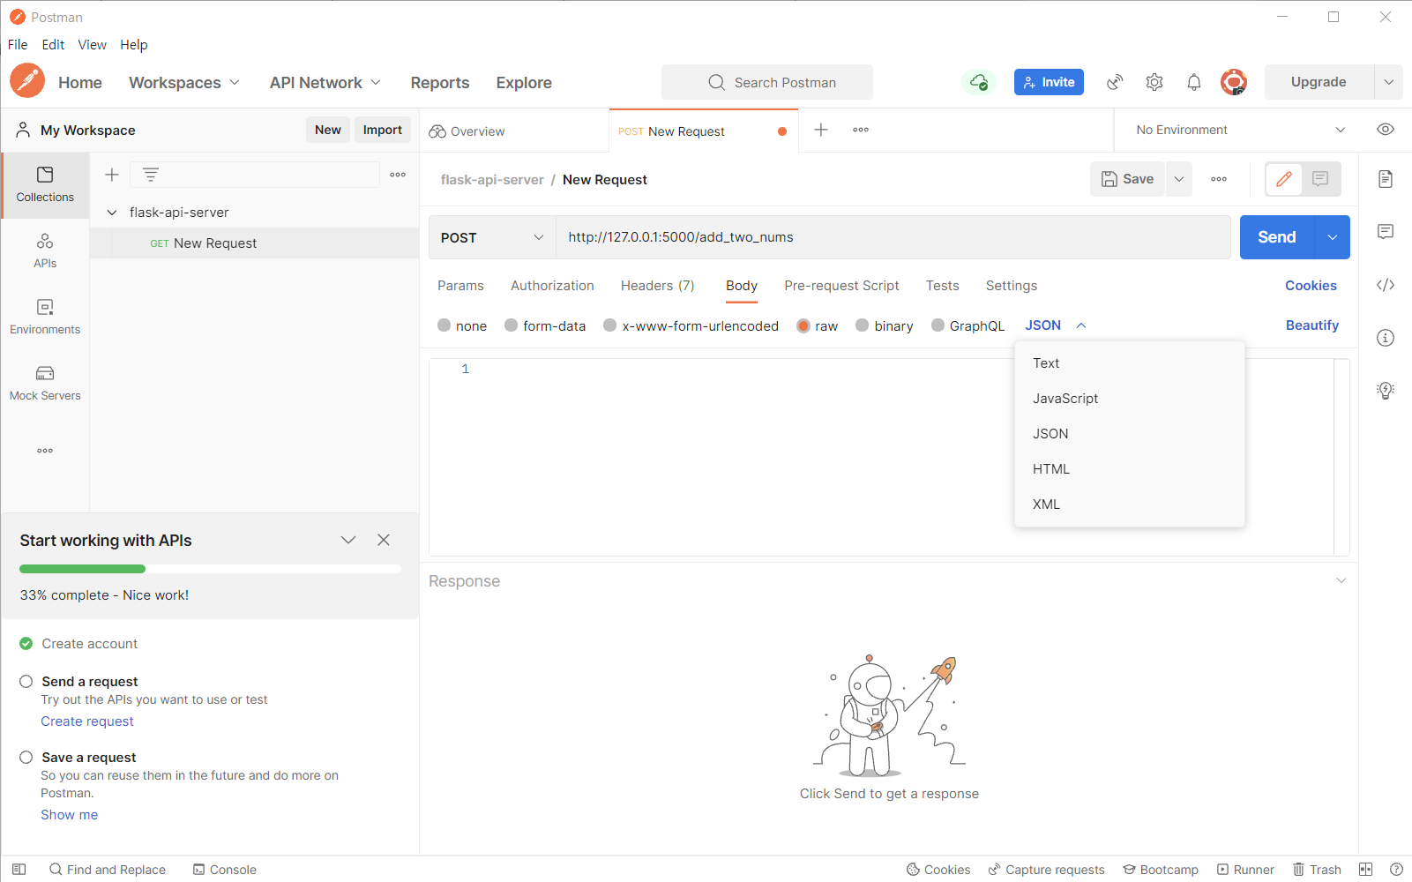
Task: Close the JSON body format dropdown
Action: pyautogui.click(x=1056, y=325)
